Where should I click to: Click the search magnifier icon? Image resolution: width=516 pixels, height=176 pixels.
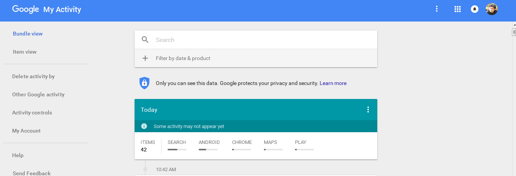click(x=145, y=40)
